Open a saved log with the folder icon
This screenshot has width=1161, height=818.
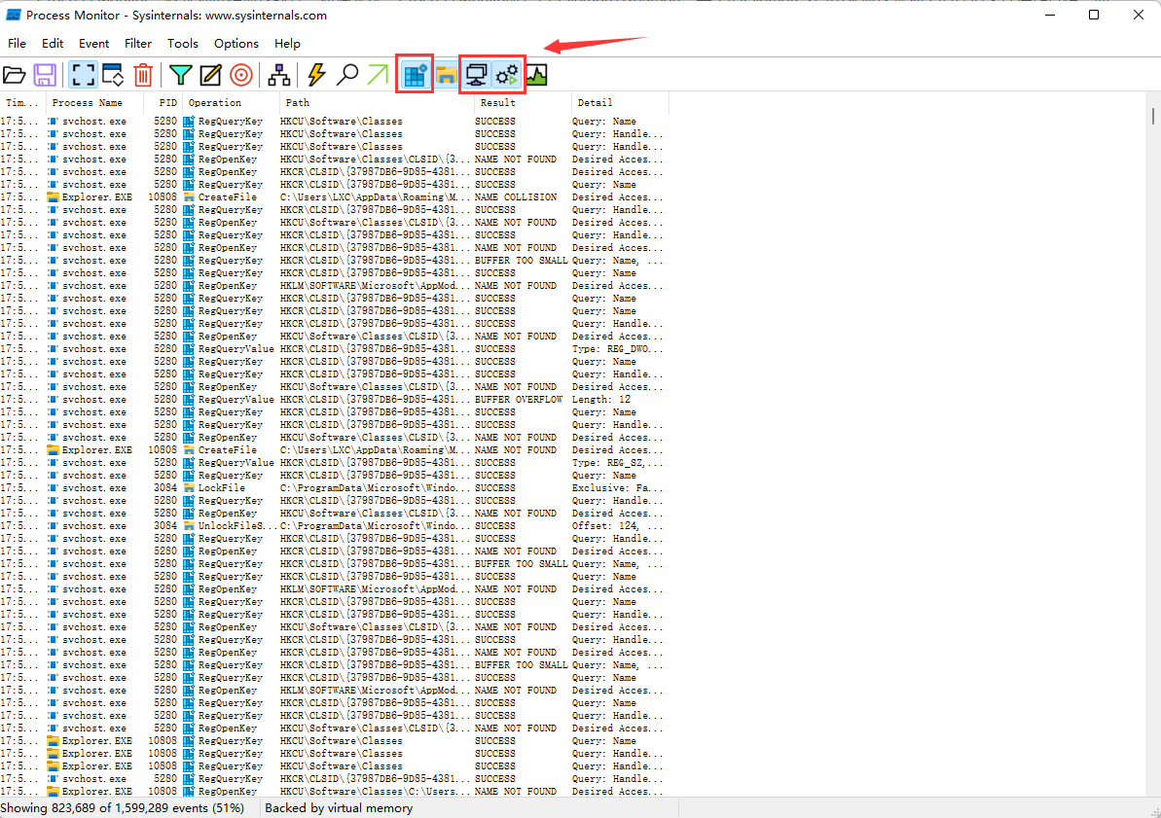tap(14, 75)
